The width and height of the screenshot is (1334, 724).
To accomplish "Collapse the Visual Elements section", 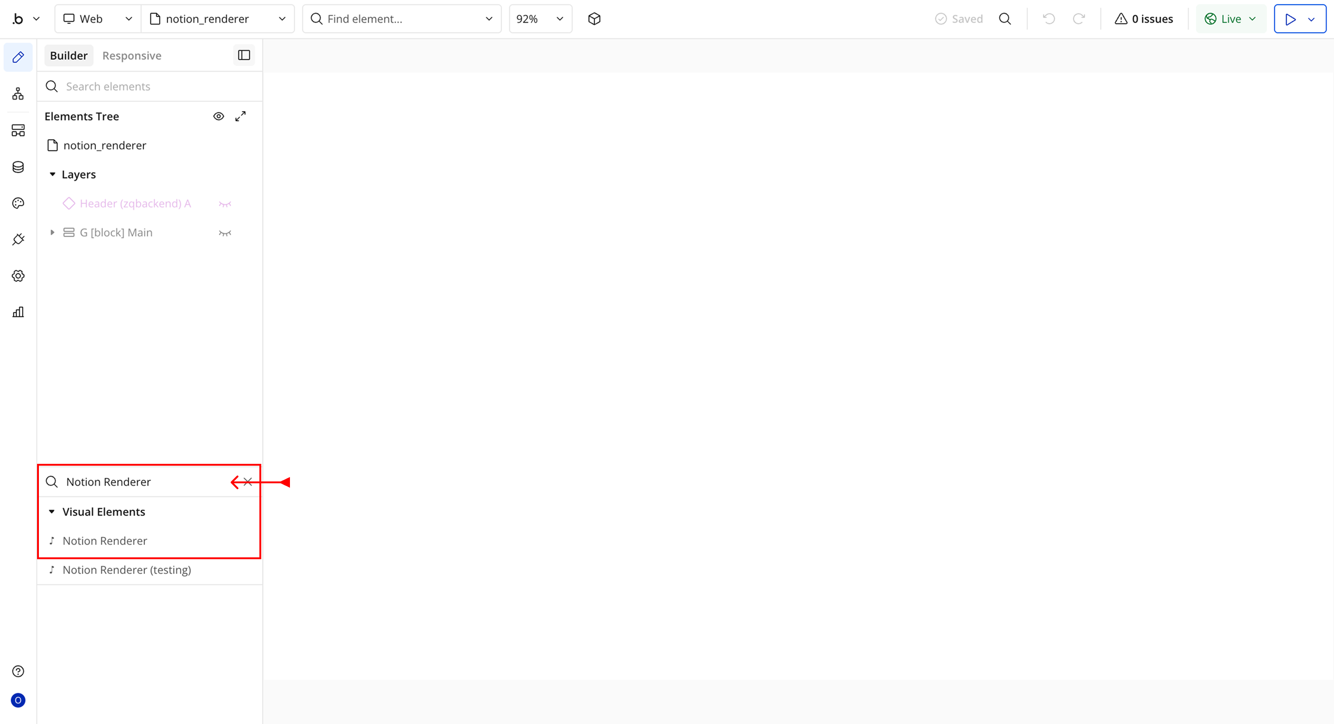I will (x=52, y=512).
